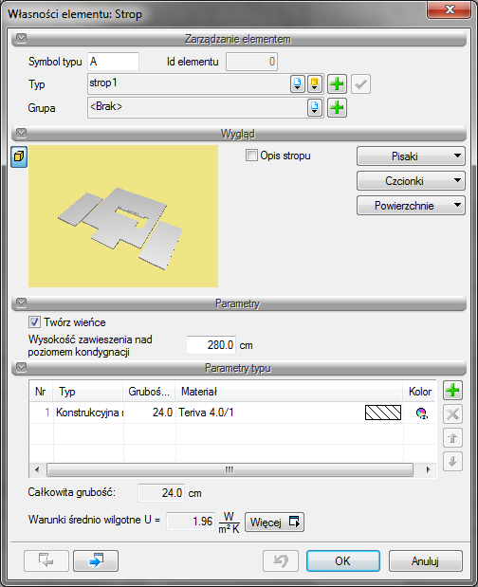Click the left scroll arrow of layers table
Image resolution: width=478 pixels, height=587 pixels.
(37, 469)
